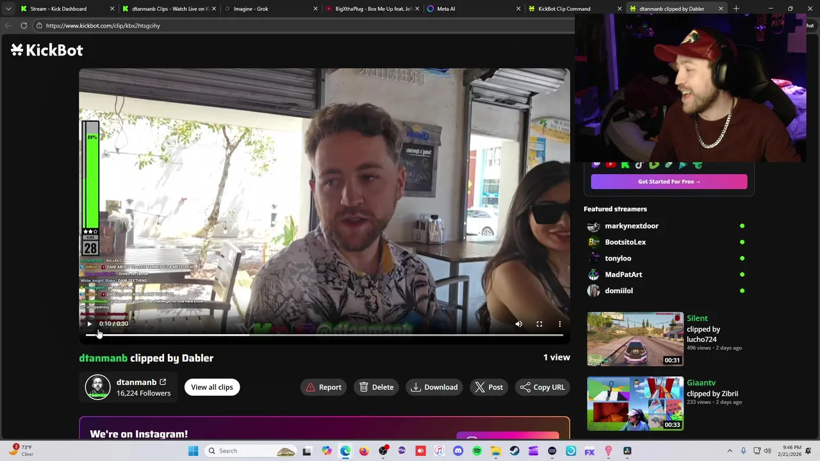
Task: Copy the clip URL
Action: (543, 387)
